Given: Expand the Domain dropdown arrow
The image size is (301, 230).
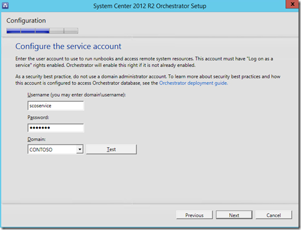Looking at the screenshot, I should [x=80, y=150].
